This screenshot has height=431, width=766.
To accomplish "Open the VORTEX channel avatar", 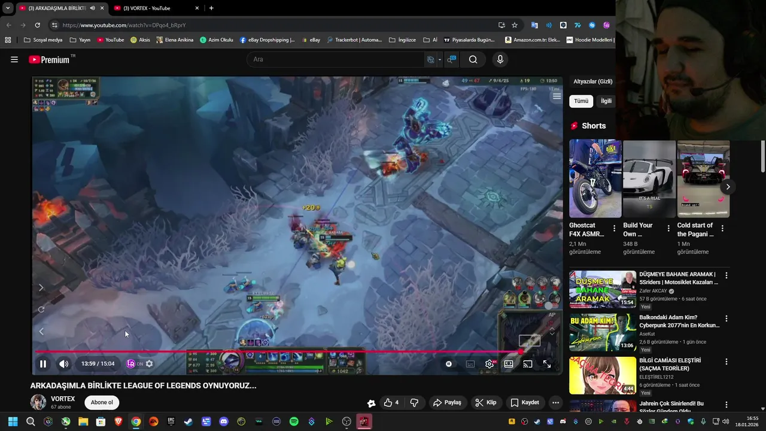I will tap(38, 402).
